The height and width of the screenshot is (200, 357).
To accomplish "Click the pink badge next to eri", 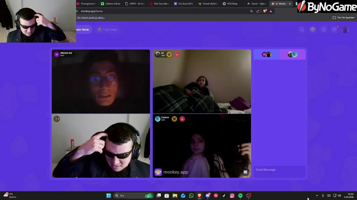I will (x=177, y=54).
